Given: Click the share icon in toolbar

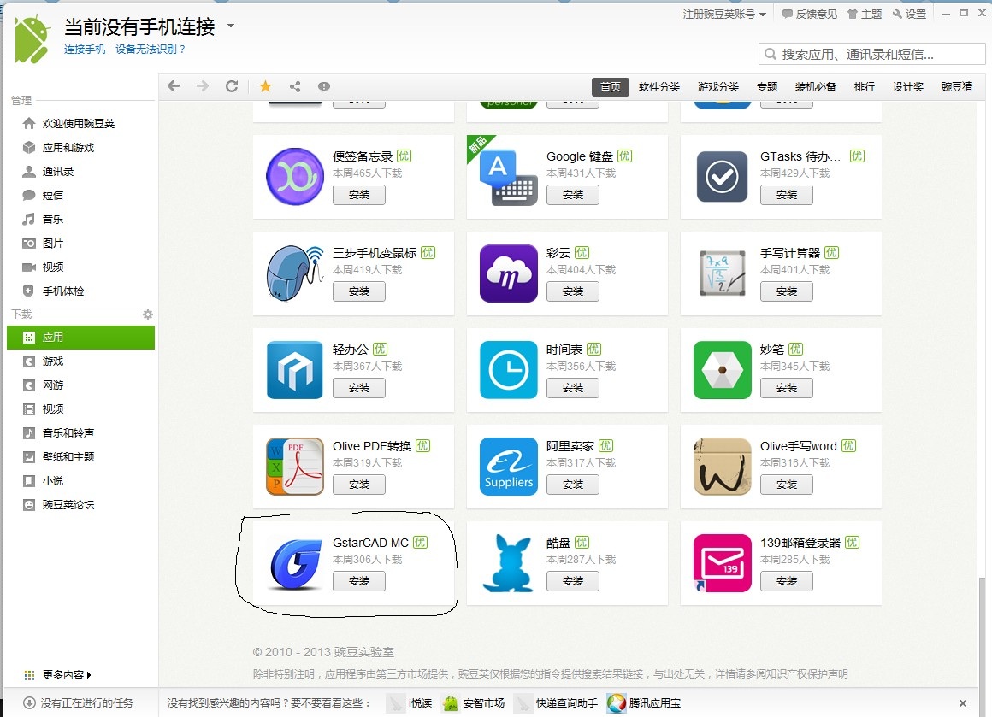Looking at the screenshot, I should point(295,86).
